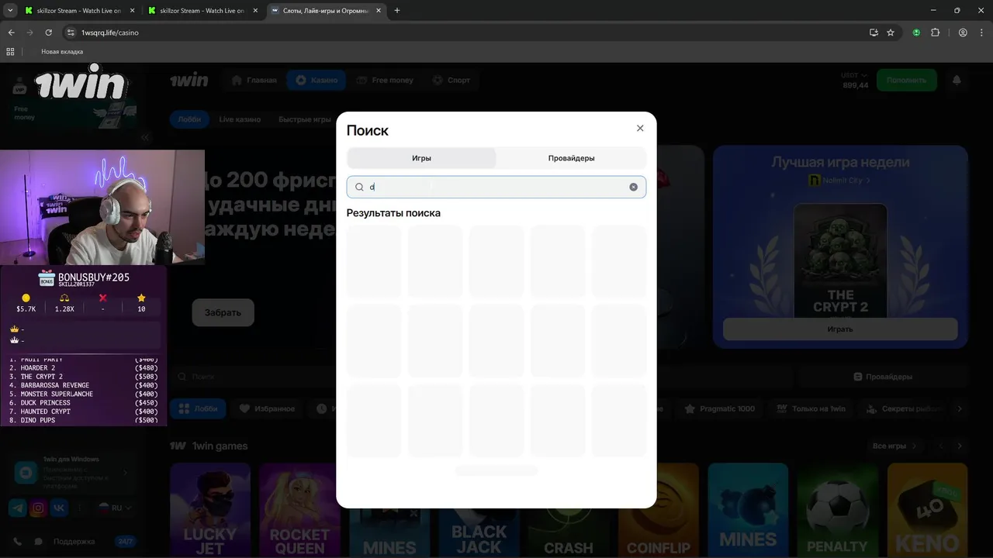The width and height of the screenshot is (993, 558).
Task: Click the Забрать button on banner
Action: (223, 312)
